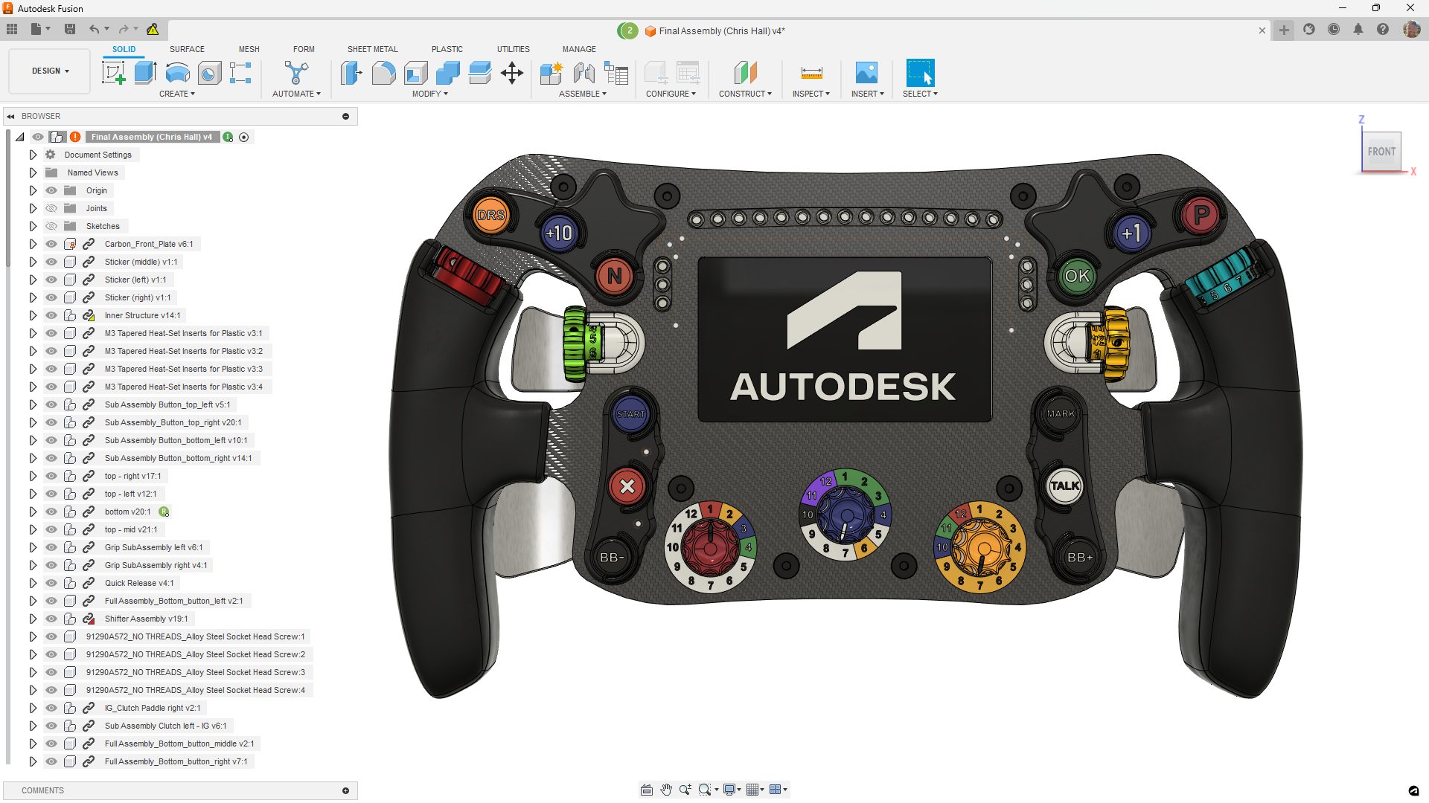Image resolution: width=1429 pixels, height=803 pixels.
Task: Select the Create Sketch tool
Action: [114, 72]
